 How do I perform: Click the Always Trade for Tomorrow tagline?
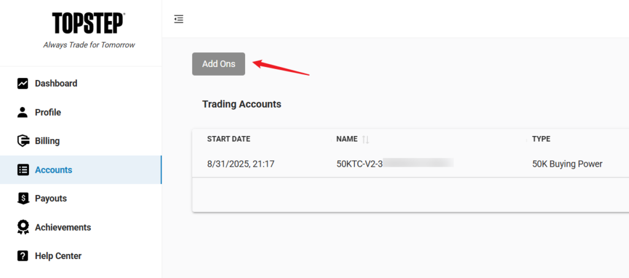89,45
